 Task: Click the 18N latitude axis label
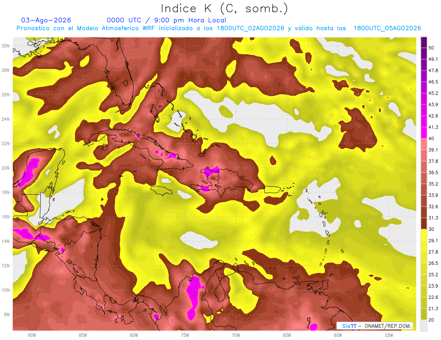point(6,193)
